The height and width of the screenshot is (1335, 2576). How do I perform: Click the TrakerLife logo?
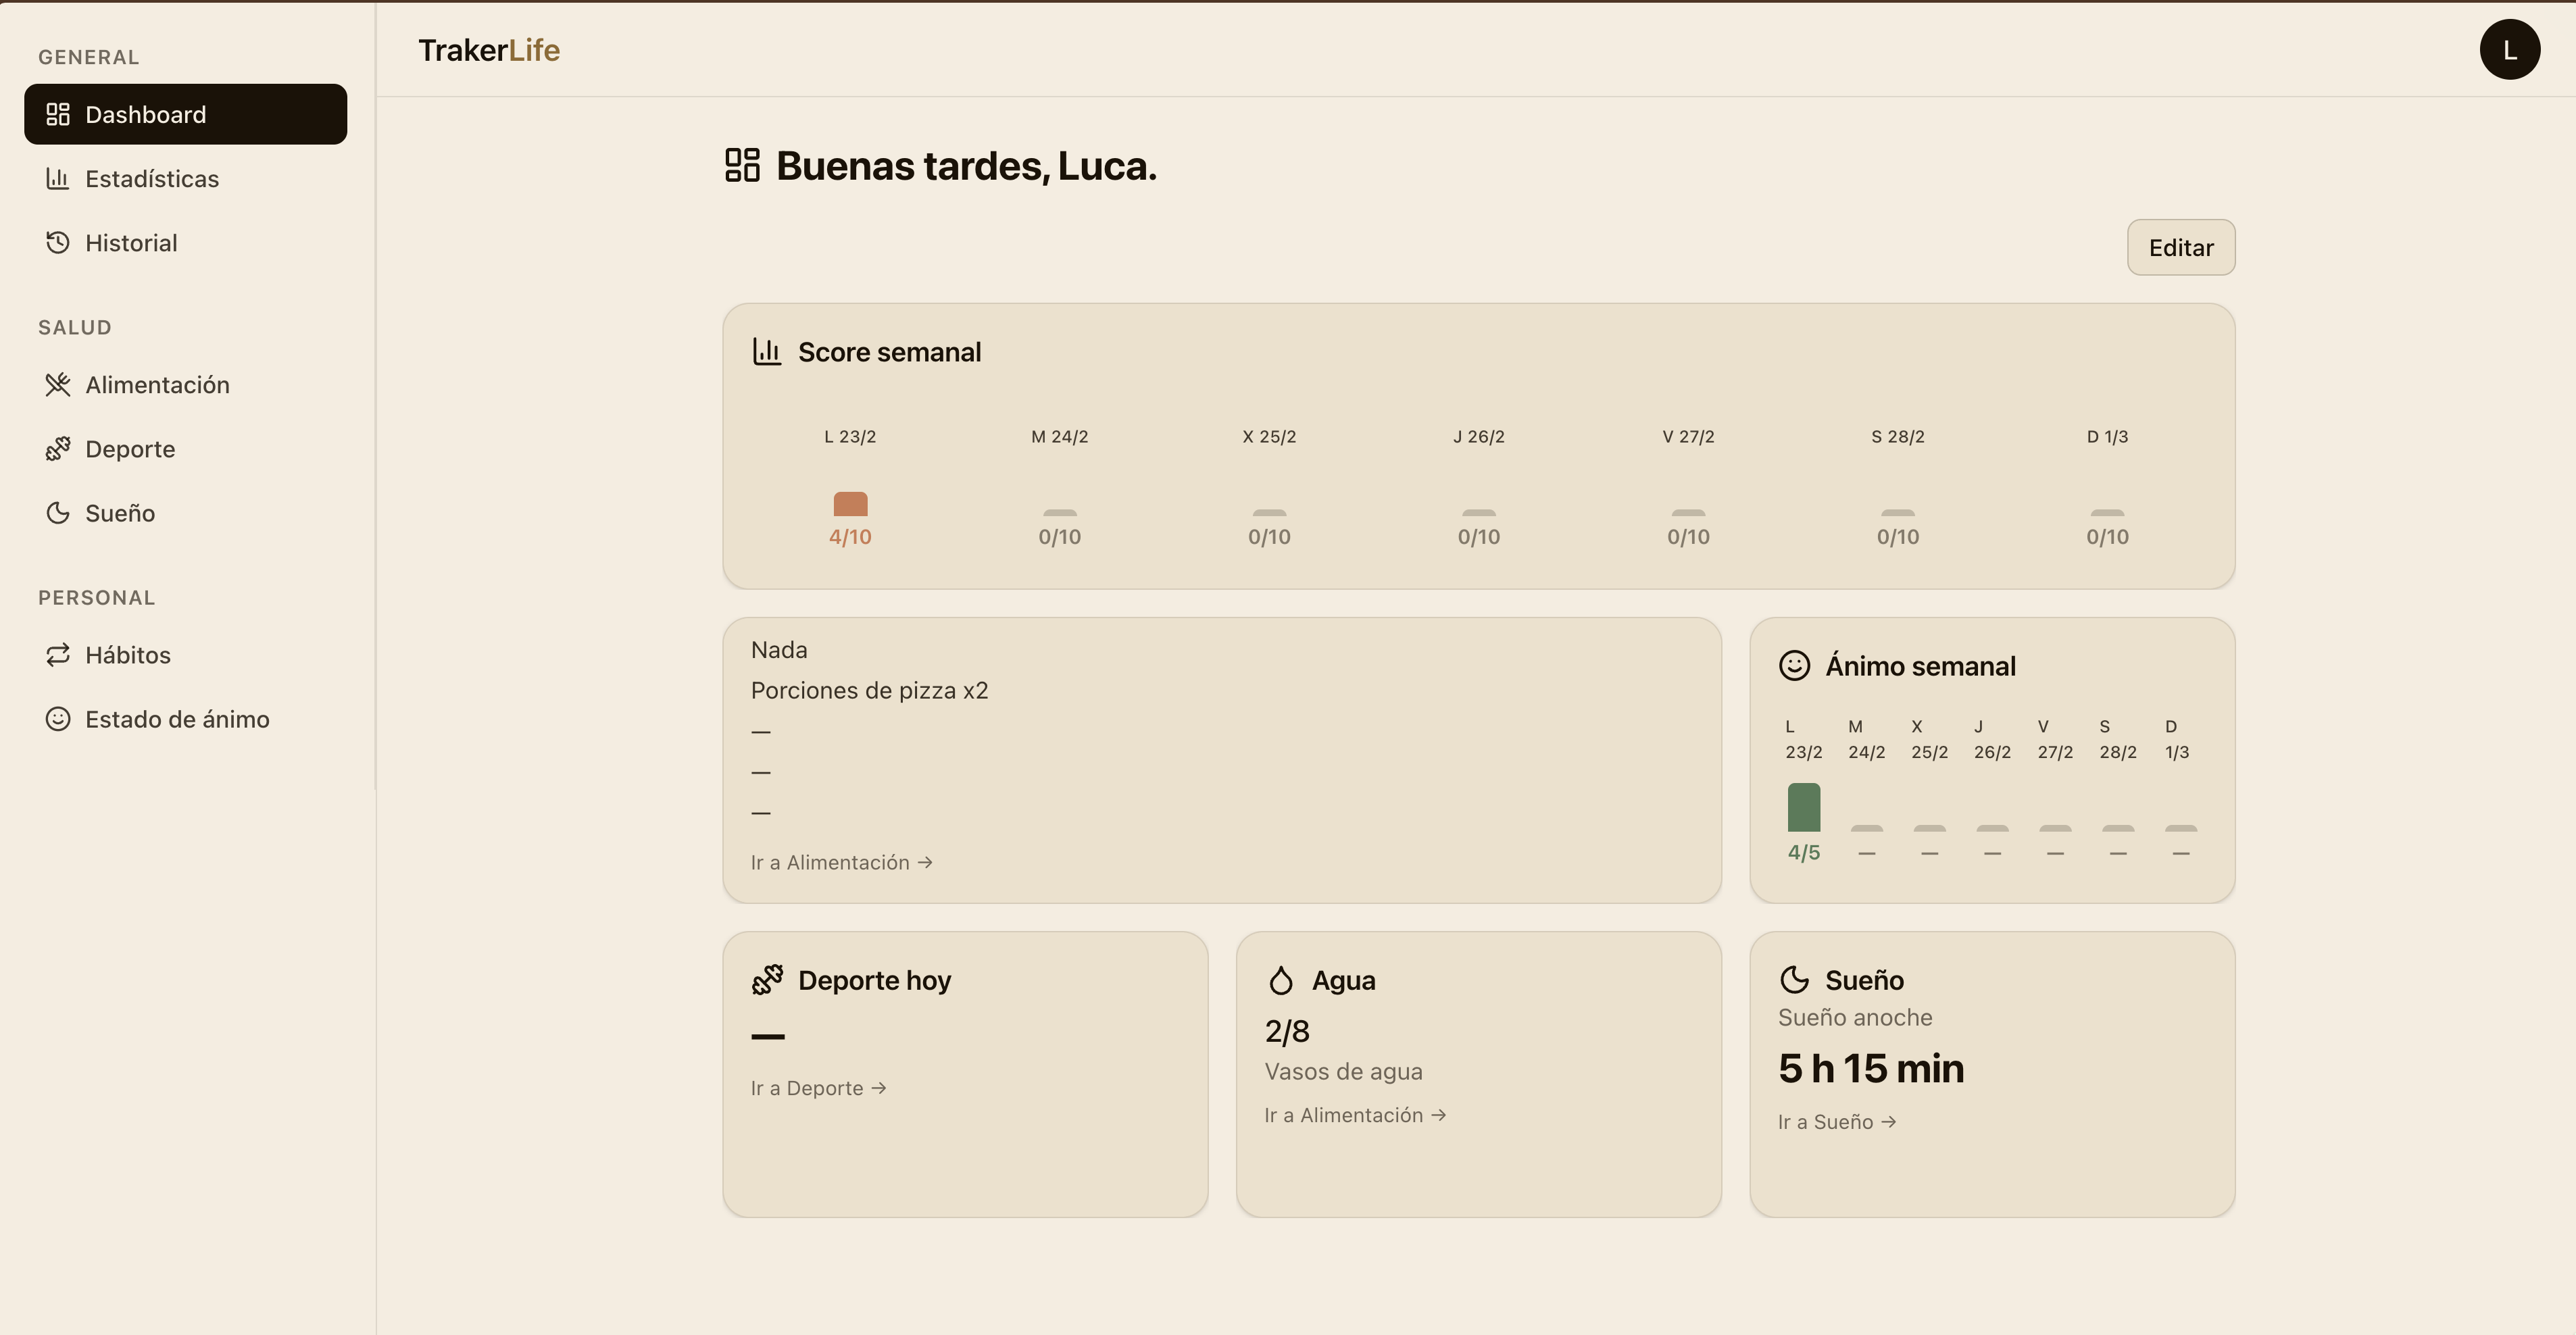[x=488, y=50]
